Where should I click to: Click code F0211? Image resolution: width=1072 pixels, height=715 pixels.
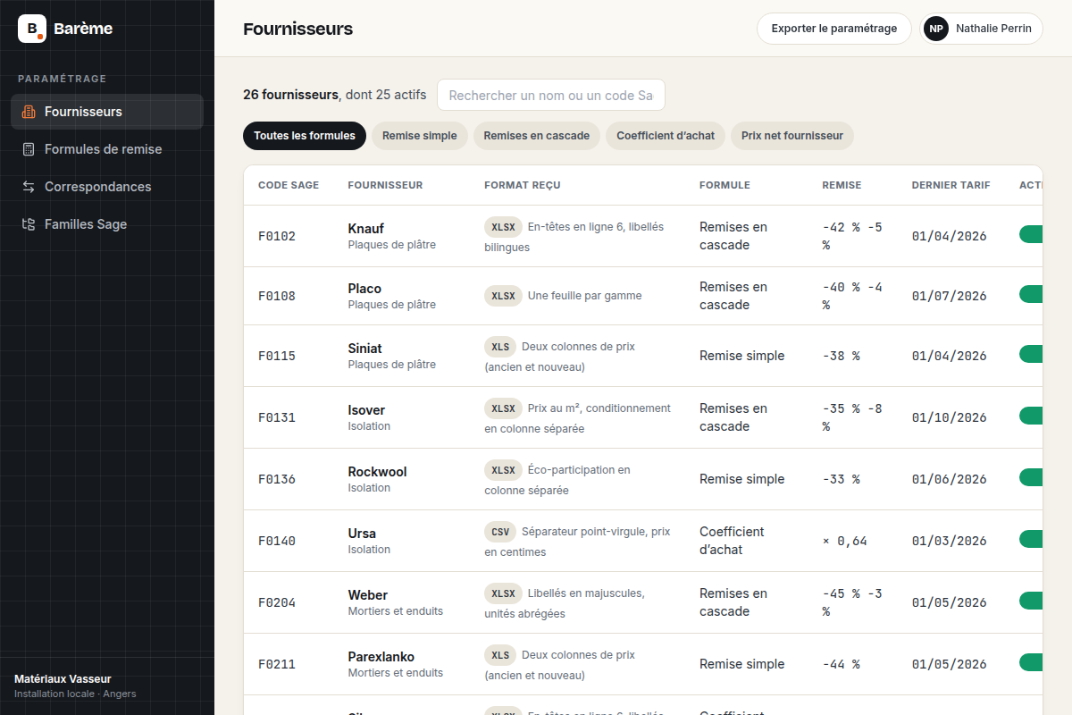(277, 664)
